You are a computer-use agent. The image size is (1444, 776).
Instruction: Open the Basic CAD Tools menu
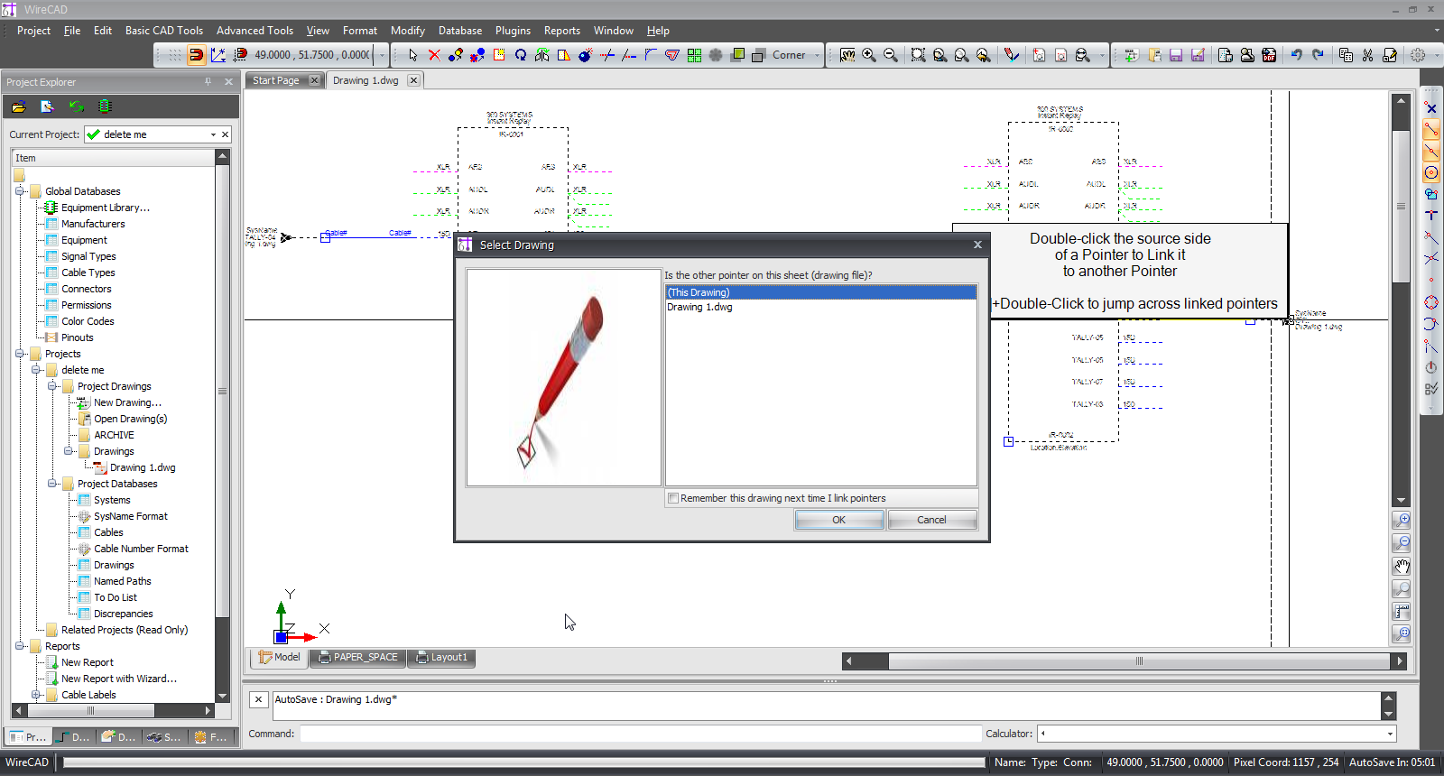[x=164, y=31]
